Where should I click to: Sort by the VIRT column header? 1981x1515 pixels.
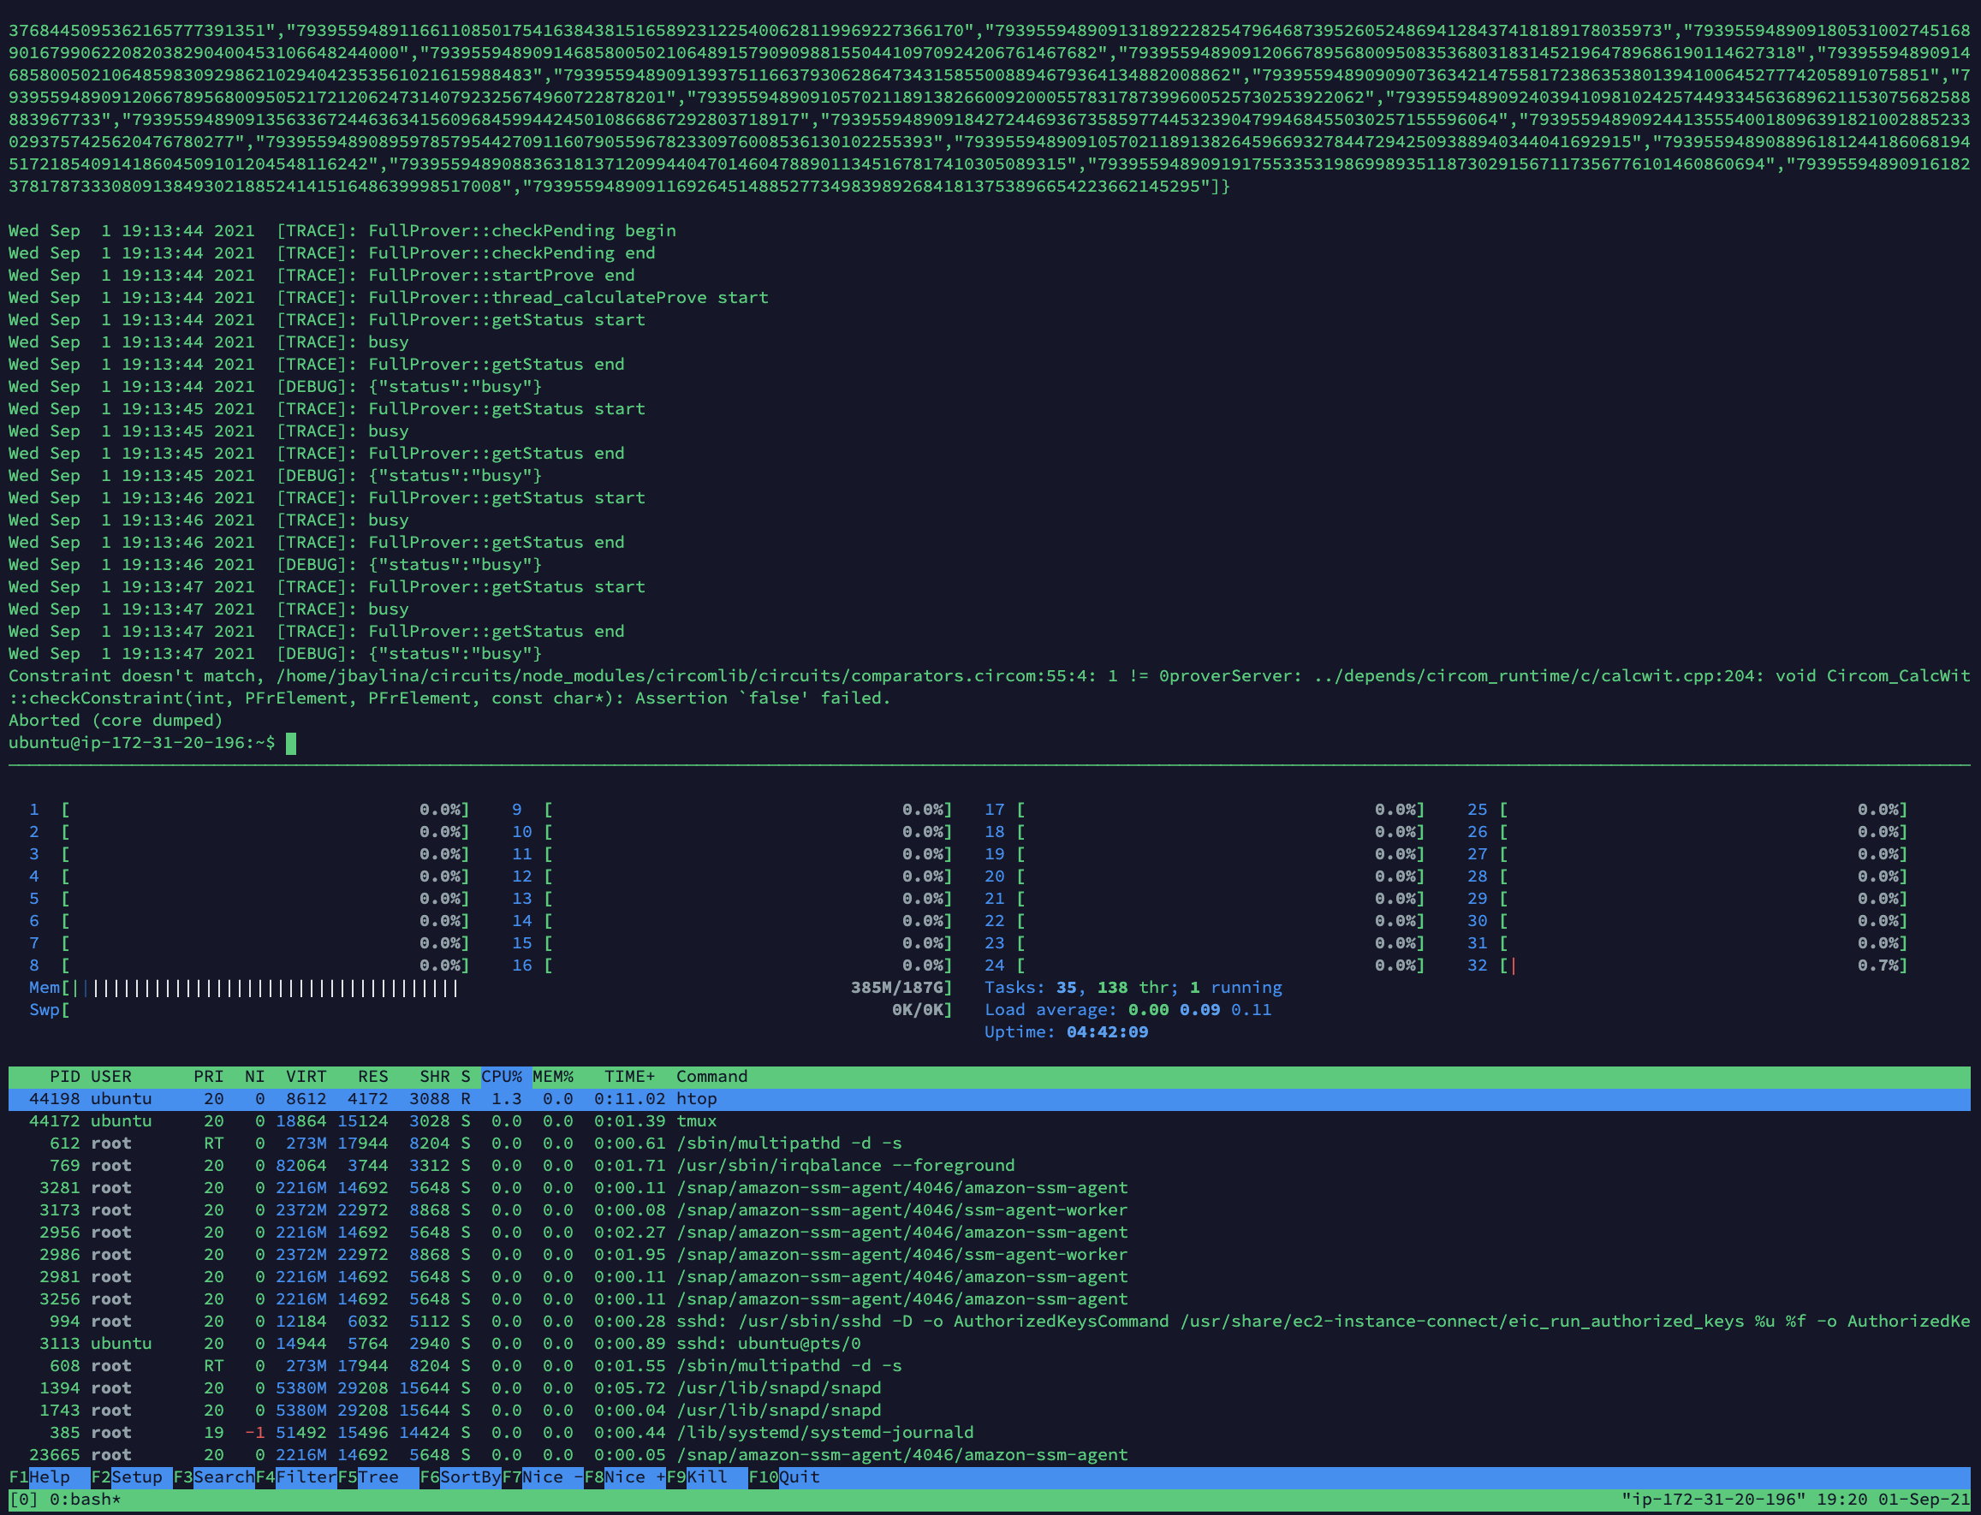(306, 1077)
